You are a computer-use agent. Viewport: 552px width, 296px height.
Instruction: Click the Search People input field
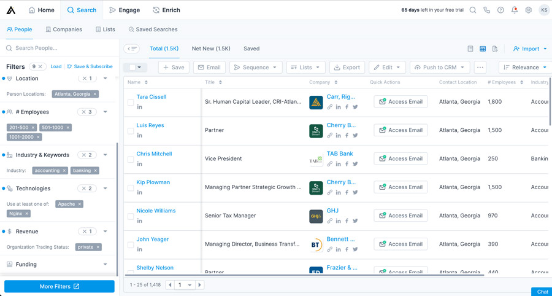click(61, 48)
